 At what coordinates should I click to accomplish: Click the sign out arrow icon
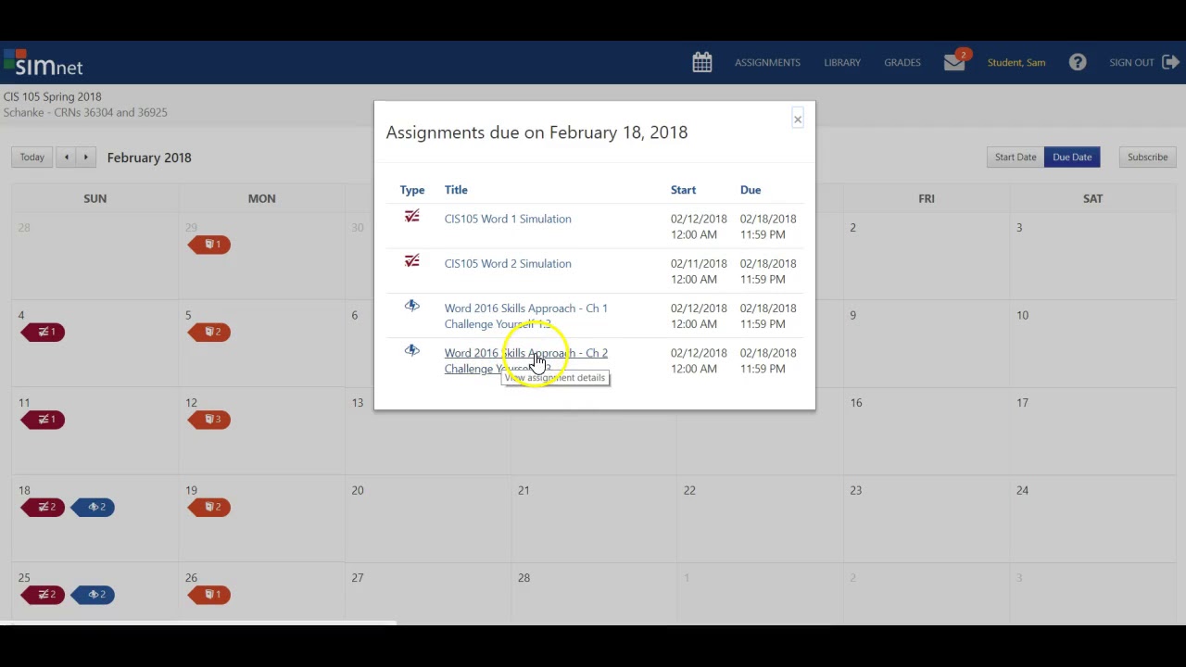click(x=1171, y=62)
